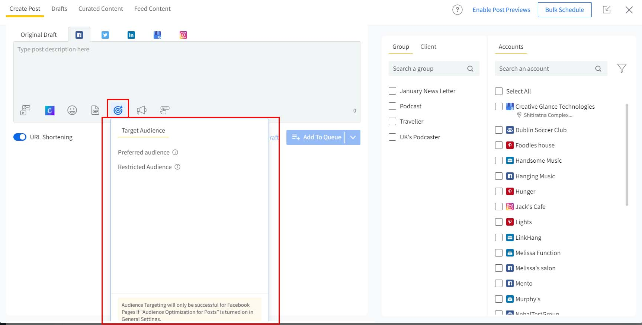Switch to the Drafts tab
Screen dimensions: 642x325
pyautogui.click(x=59, y=9)
